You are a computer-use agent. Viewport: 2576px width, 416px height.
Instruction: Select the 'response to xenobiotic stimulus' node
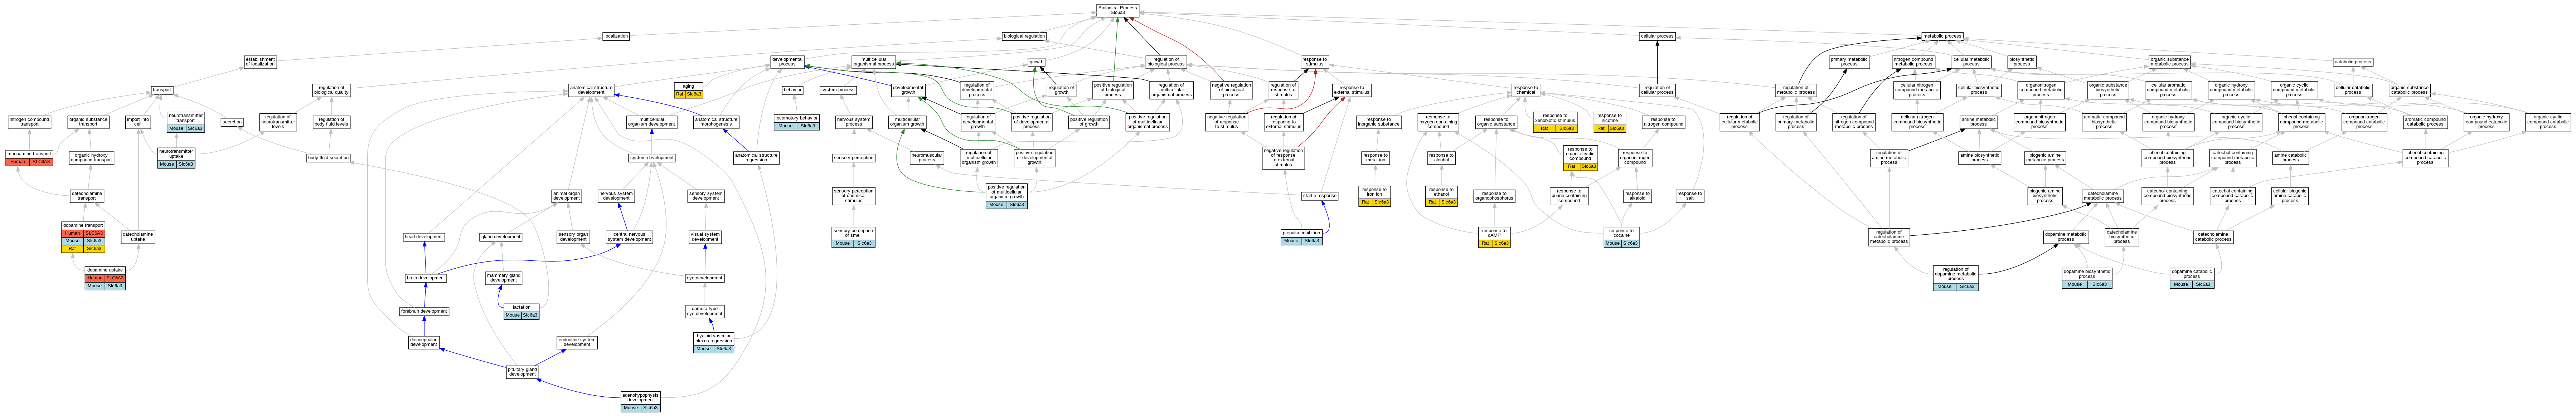pyautogui.click(x=1555, y=122)
